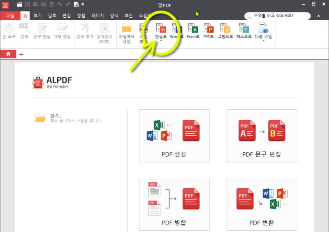Select the 선택 tool
The height and width of the screenshot is (232, 329).
pyautogui.click(x=24, y=31)
